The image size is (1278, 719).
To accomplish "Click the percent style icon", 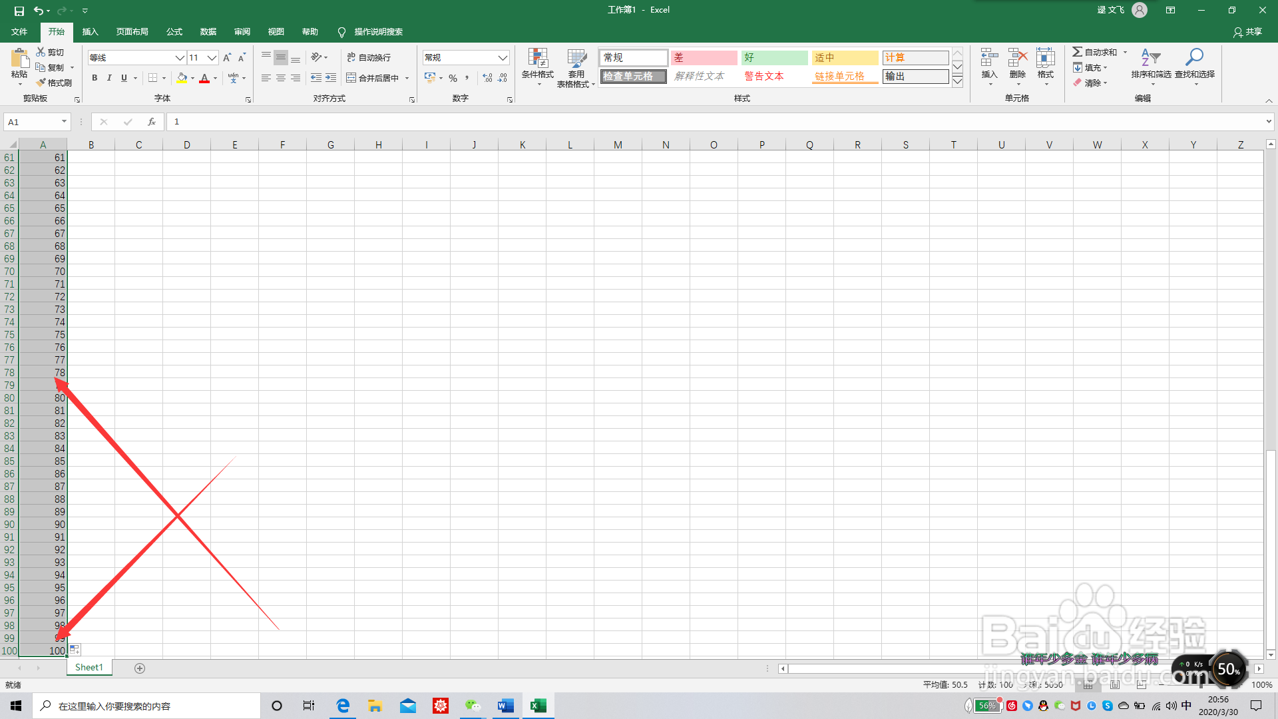I will coord(453,78).
